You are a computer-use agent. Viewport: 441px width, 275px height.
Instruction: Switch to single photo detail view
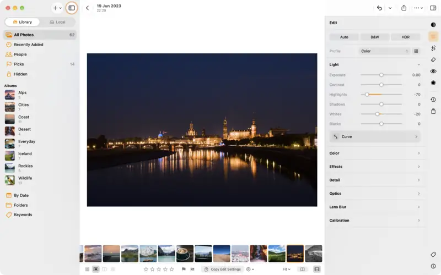pyautogui.click(x=95, y=269)
